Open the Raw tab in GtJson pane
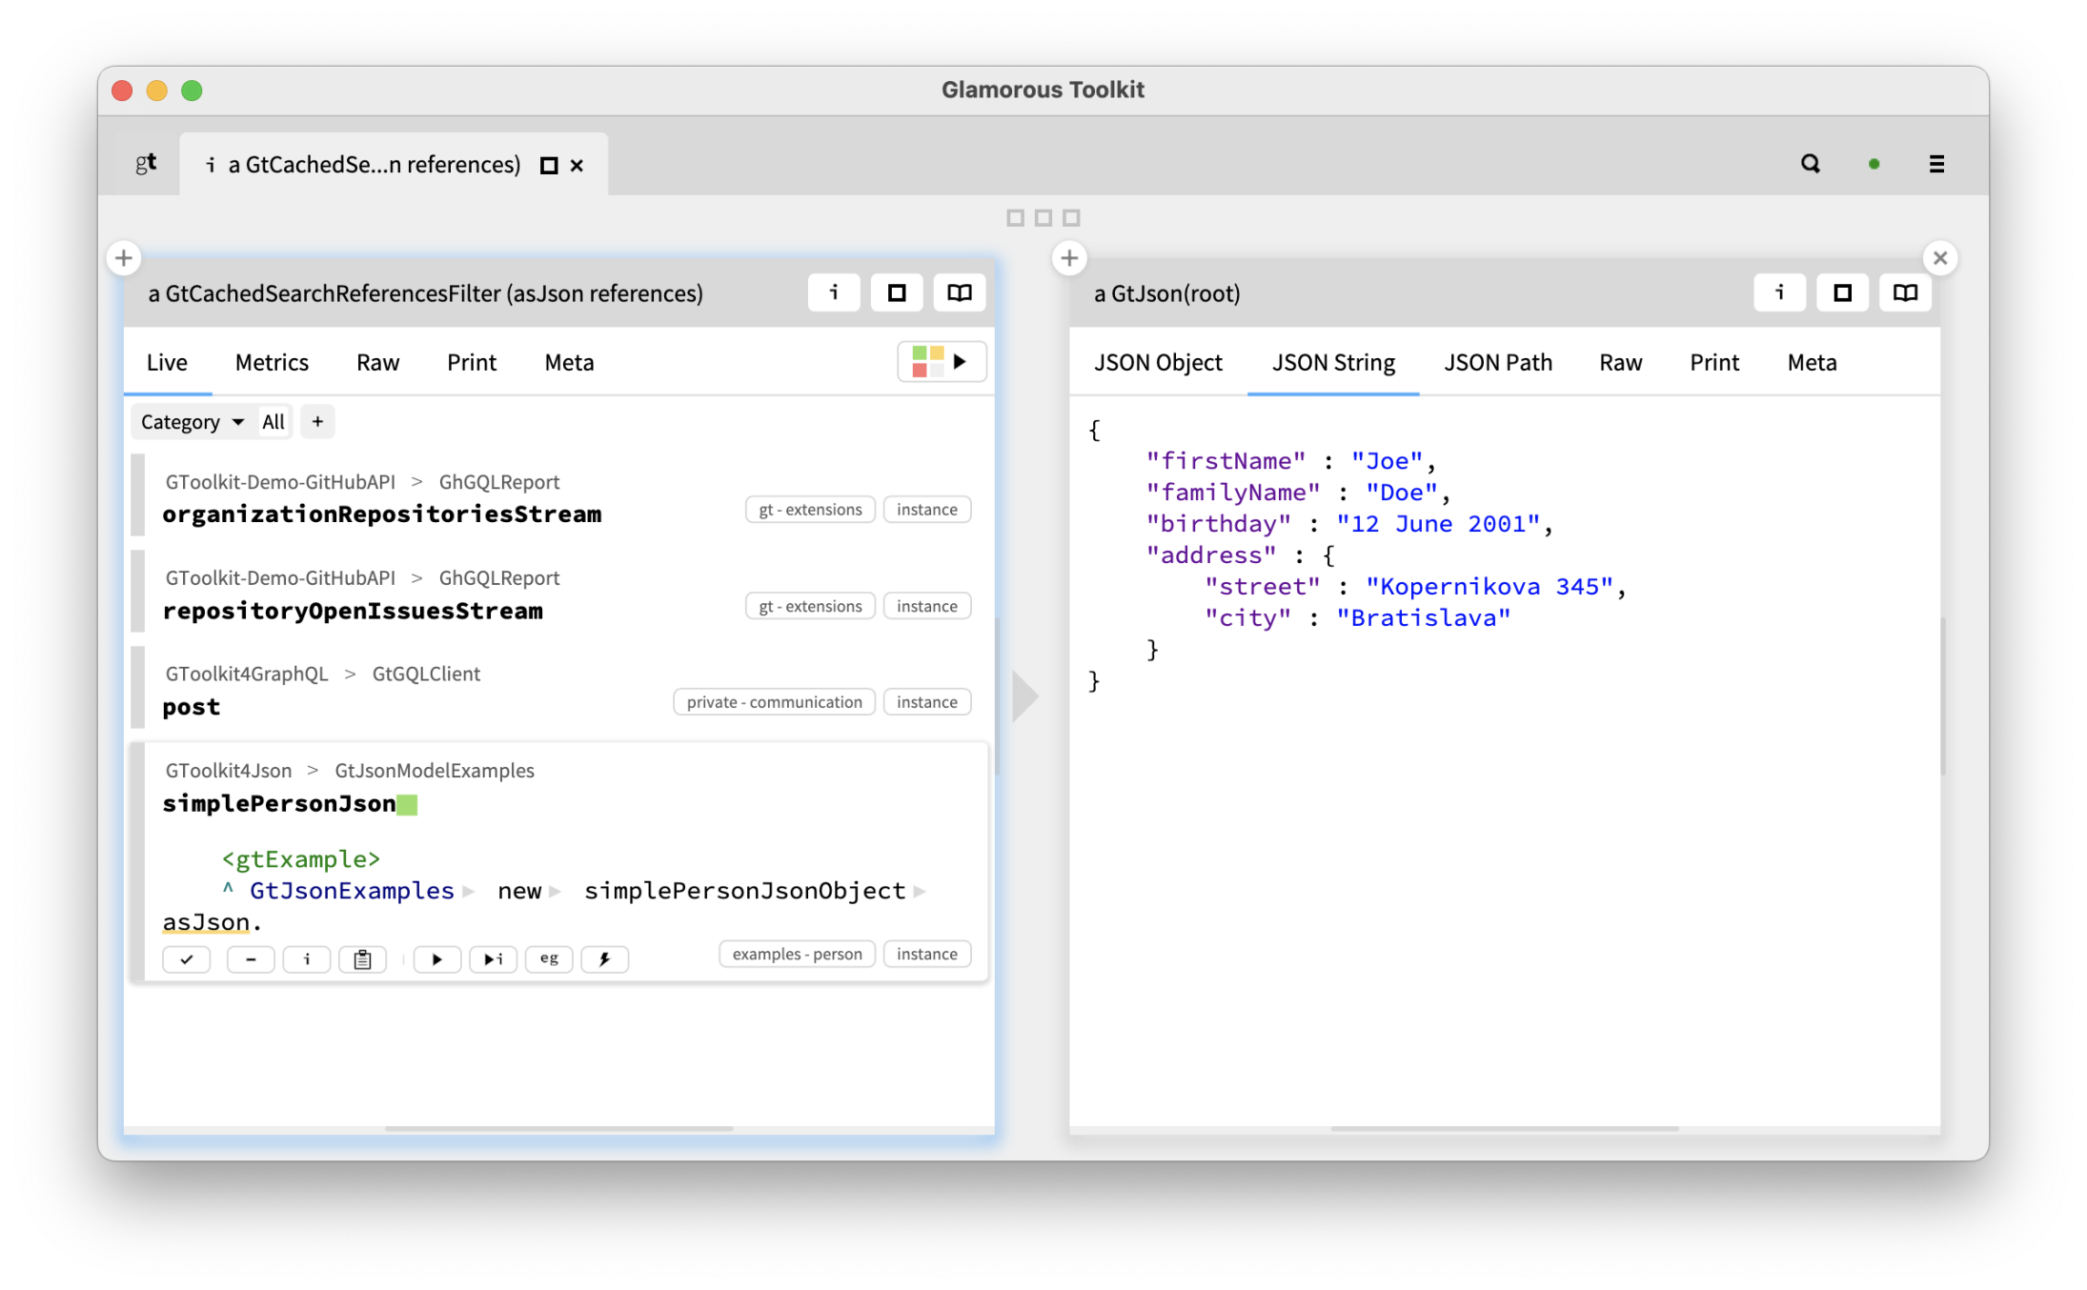This screenshot has height=1290, width=2087. click(1620, 363)
